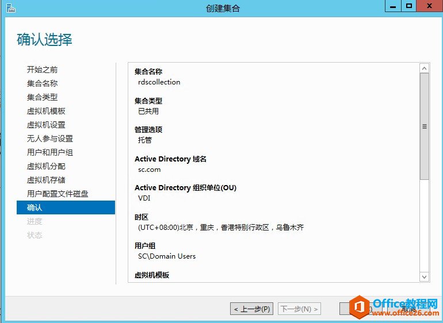Select the 集合类型 step
The height and width of the screenshot is (323, 443).
(42, 97)
